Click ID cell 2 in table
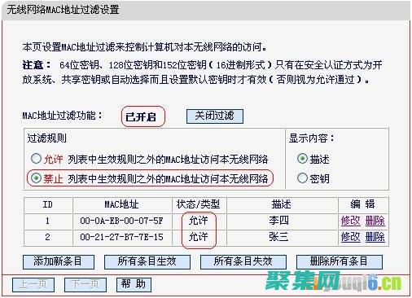The height and width of the screenshot is (298, 412). click(x=48, y=237)
